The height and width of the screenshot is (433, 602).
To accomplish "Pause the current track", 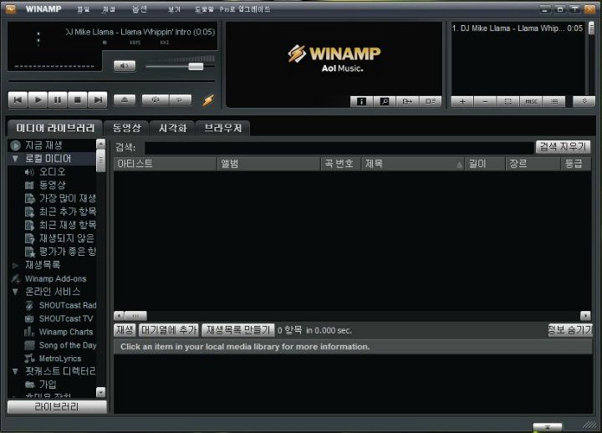I will (x=58, y=99).
